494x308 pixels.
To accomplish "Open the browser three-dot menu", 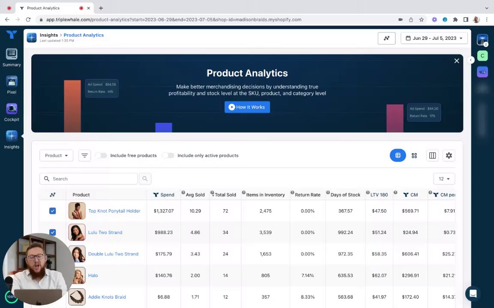I will click(x=487, y=20).
